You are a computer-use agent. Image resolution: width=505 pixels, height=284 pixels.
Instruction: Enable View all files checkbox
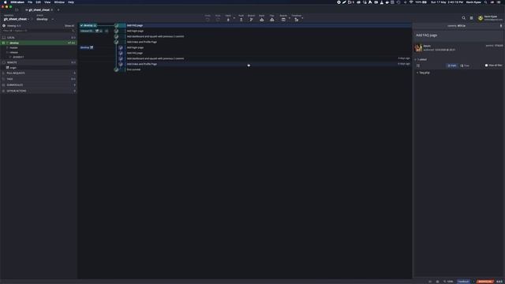(486, 65)
